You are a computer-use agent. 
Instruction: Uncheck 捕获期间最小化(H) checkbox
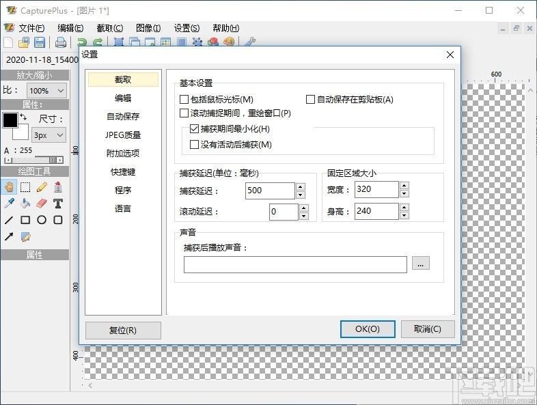[194, 128]
